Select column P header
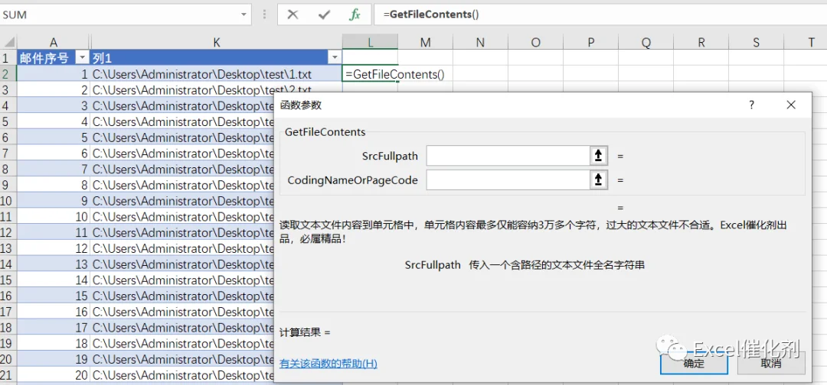Screen dimensions: 827x385 590,43
